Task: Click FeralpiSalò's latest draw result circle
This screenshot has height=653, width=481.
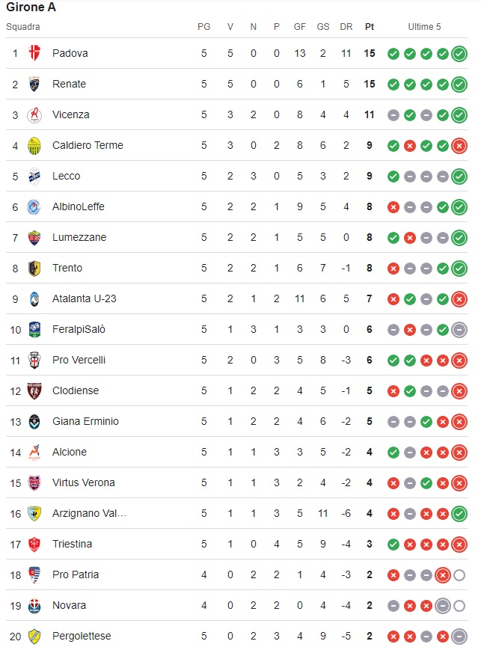Action: (x=459, y=330)
